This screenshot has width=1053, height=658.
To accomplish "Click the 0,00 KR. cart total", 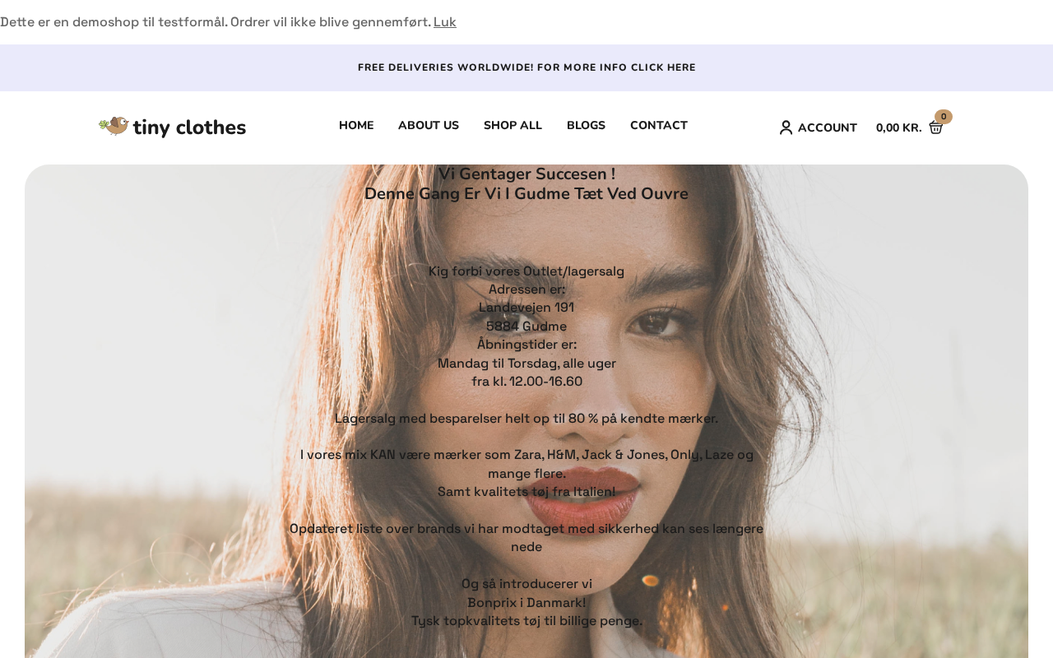I will [x=899, y=127].
